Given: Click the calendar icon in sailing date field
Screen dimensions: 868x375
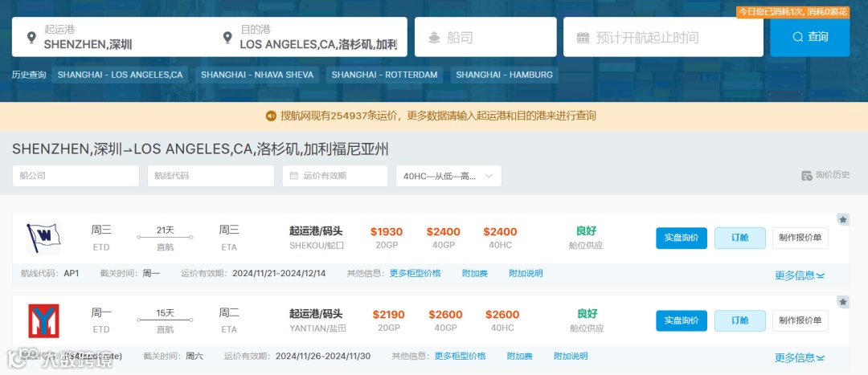Looking at the screenshot, I should pos(583,38).
